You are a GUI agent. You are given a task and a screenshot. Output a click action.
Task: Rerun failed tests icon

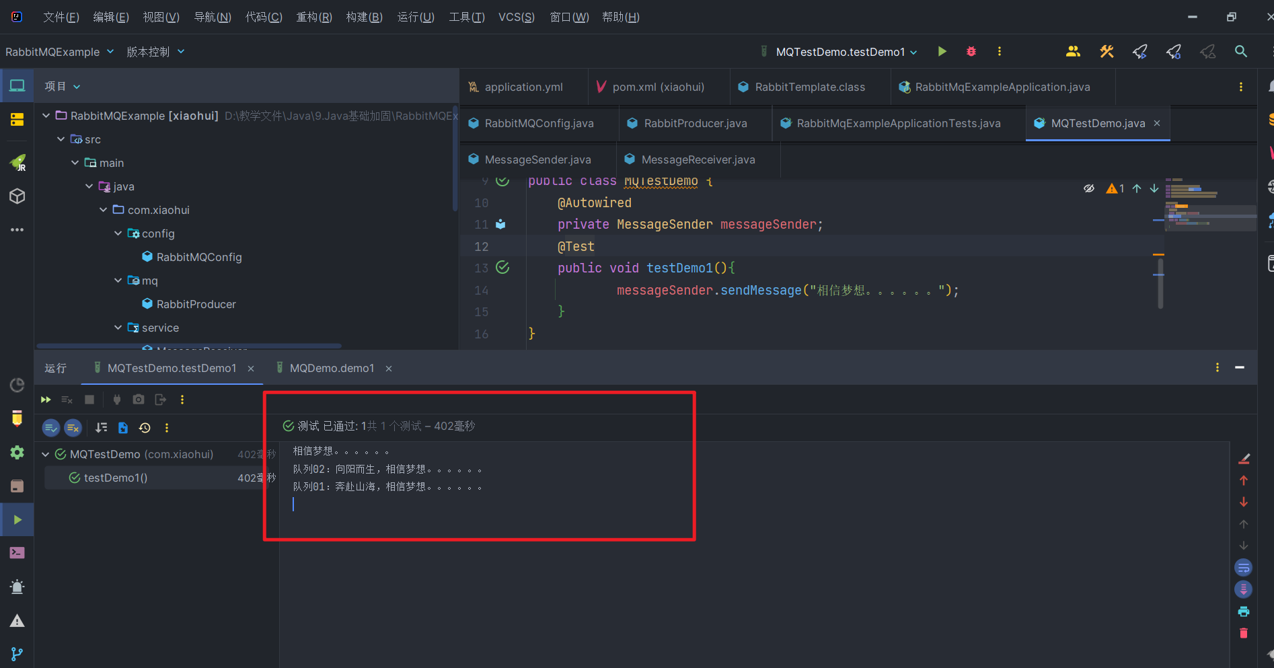(x=67, y=400)
